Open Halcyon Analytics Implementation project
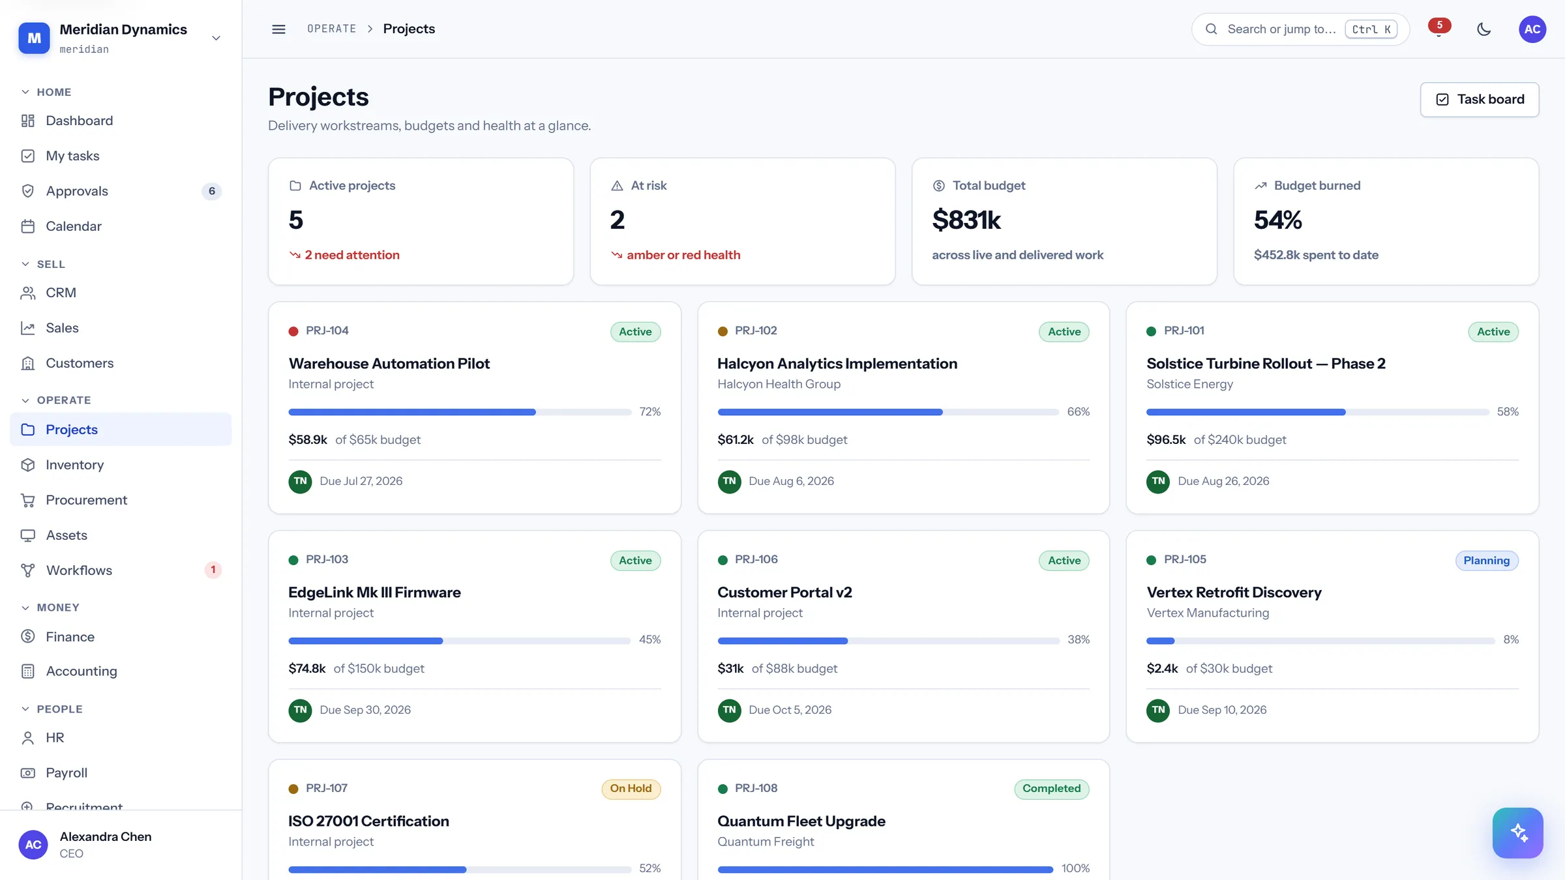The width and height of the screenshot is (1565, 880). pyautogui.click(x=903, y=407)
